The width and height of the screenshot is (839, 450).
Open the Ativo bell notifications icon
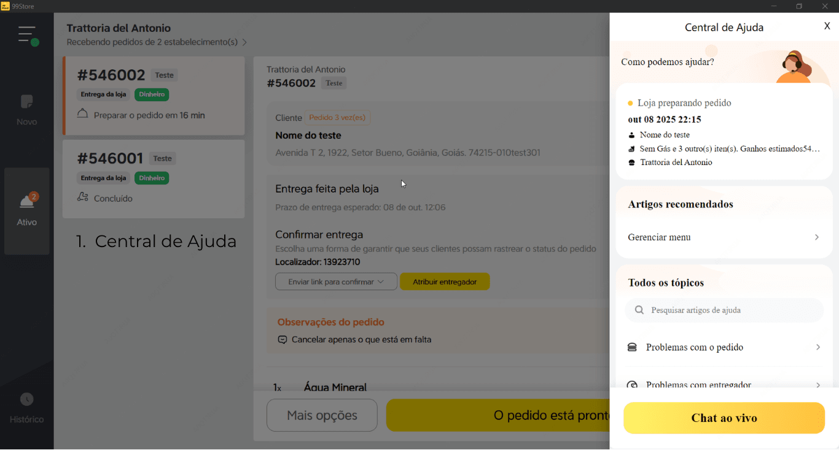click(27, 202)
